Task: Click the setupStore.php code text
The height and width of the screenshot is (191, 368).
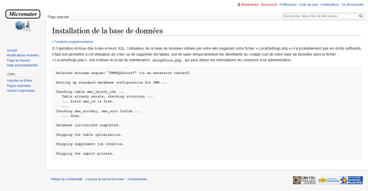Action: click(x=167, y=60)
